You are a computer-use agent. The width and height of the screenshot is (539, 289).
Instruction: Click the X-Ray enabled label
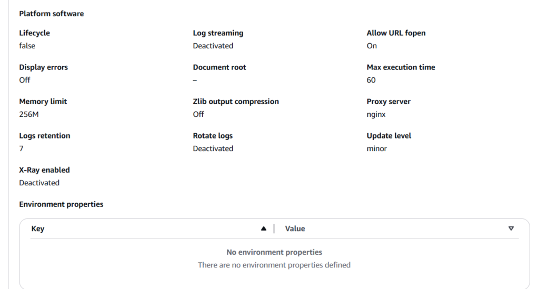45,170
